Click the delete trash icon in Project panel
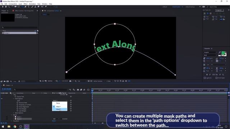This screenshot has height=129, width=230. coord(19,81)
